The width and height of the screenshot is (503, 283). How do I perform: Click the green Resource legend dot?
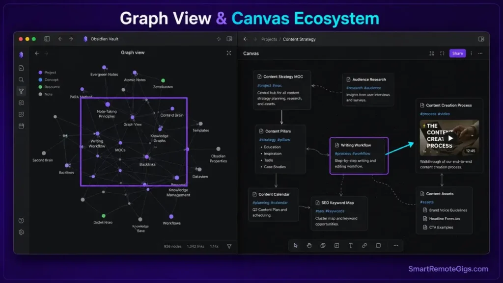[x=40, y=87]
